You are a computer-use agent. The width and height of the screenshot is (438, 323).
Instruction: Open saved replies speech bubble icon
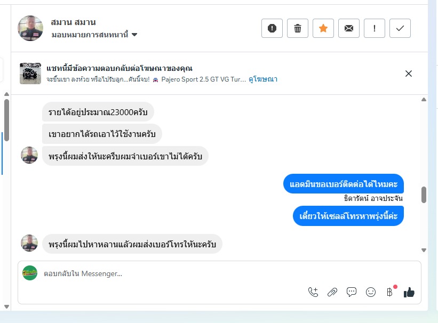click(x=352, y=292)
